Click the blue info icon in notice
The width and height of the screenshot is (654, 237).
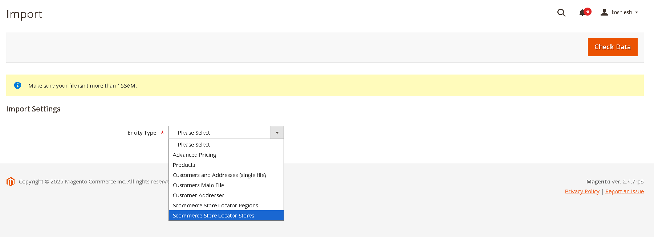click(x=17, y=85)
